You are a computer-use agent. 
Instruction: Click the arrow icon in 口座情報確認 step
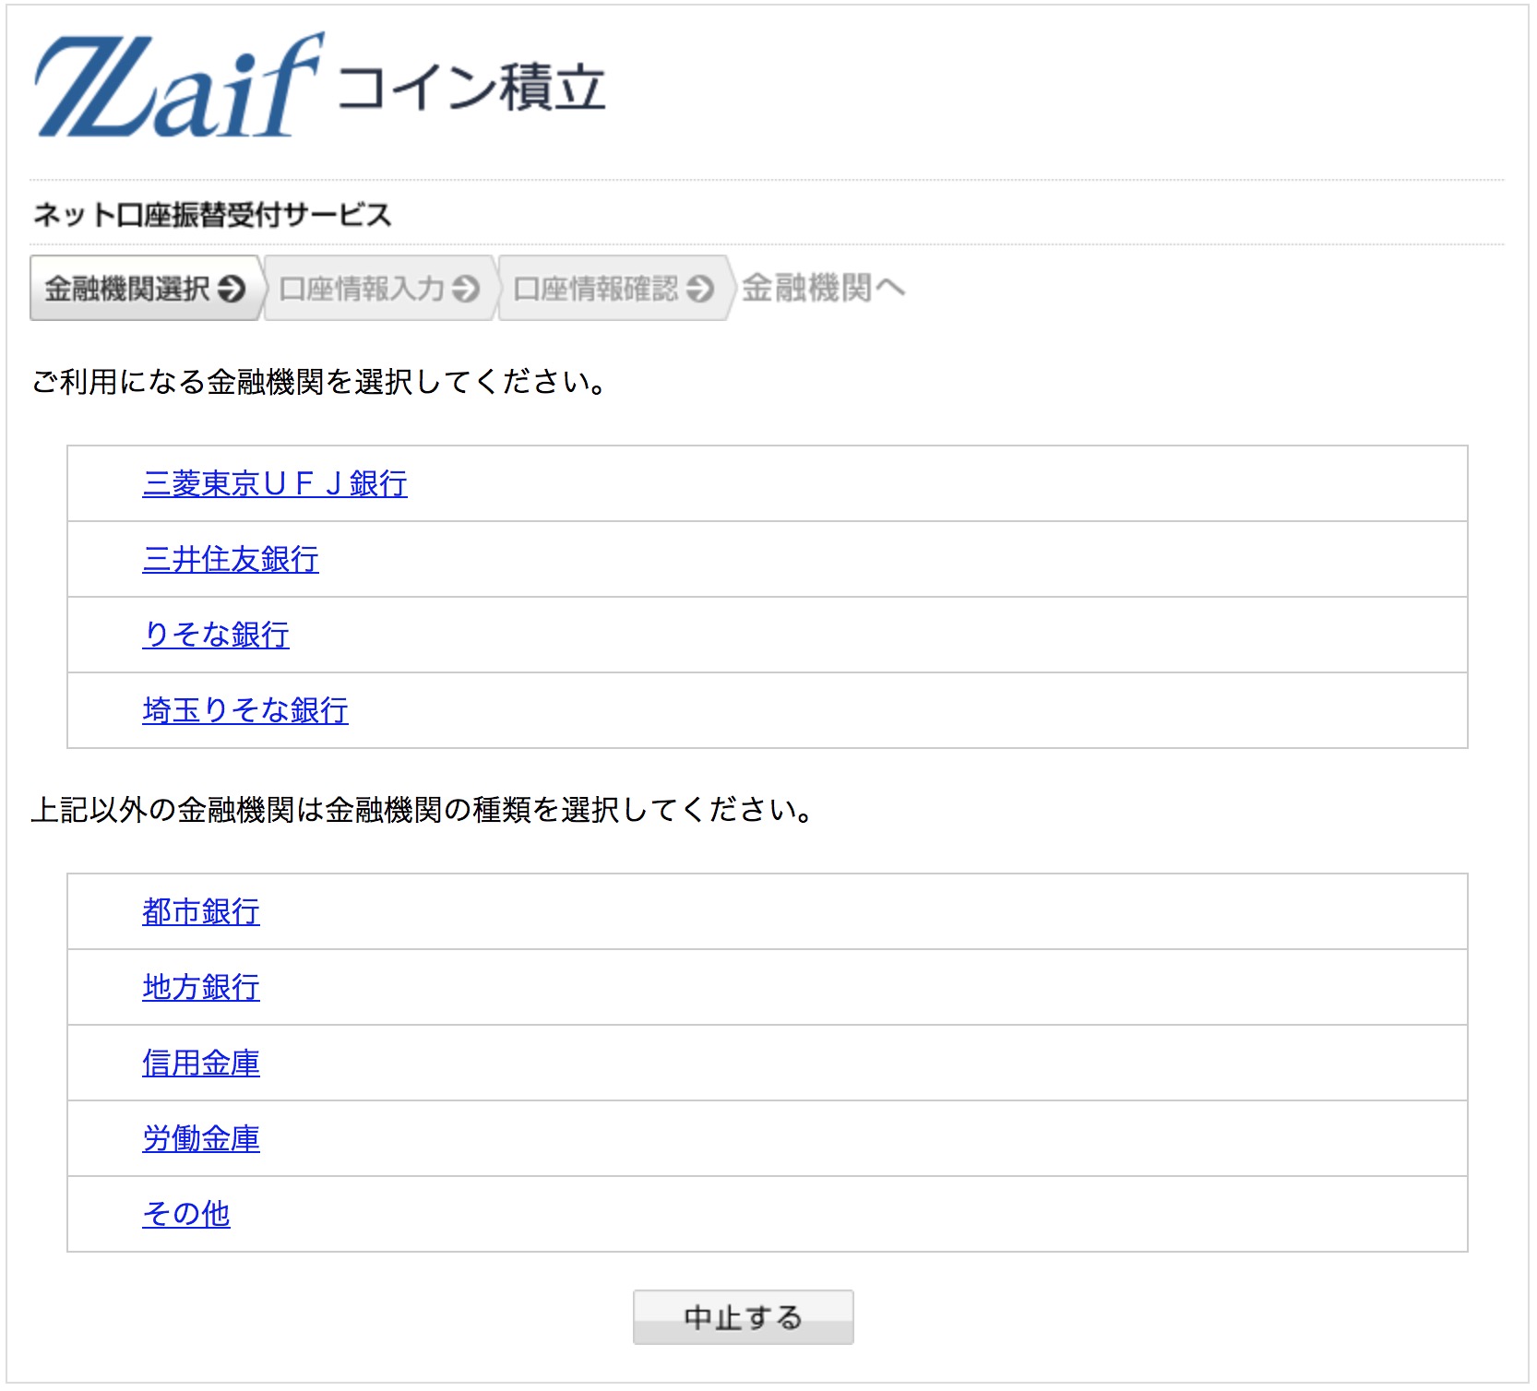pyautogui.click(x=698, y=289)
